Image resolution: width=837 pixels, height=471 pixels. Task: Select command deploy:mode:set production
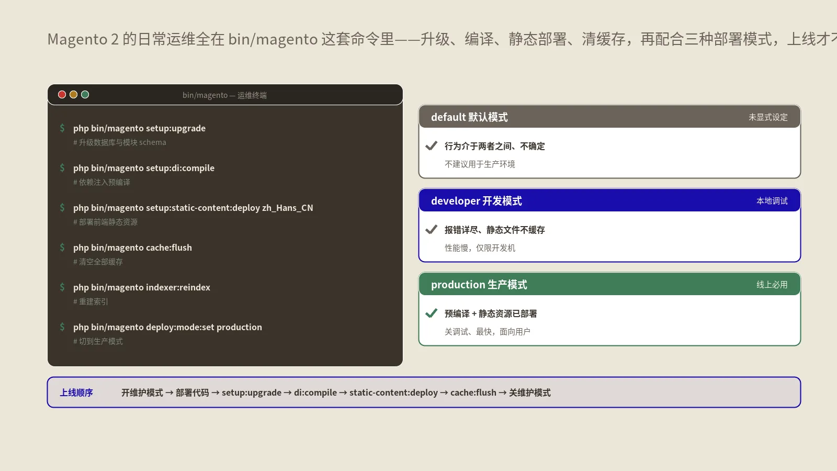point(167,327)
